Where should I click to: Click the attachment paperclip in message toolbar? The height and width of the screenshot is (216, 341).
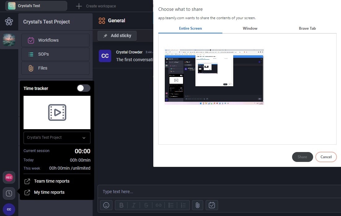click(x=197, y=205)
